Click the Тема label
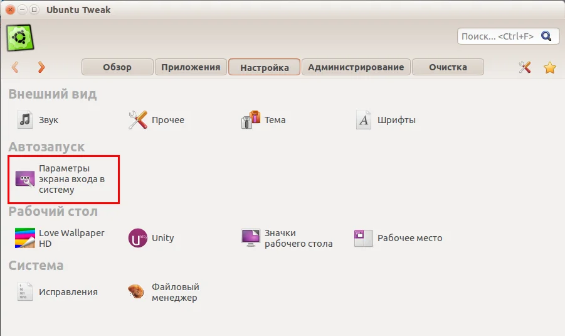 click(x=275, y=120)
